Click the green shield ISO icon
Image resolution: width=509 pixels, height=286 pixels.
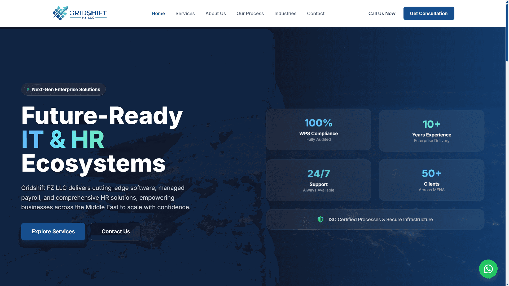click(320, 220)
